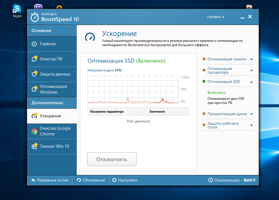Viewport: 279px width, 200px height.
Task: Open Оптимизация Windows section
Action: pyautogui.click(x=52, y=89)
